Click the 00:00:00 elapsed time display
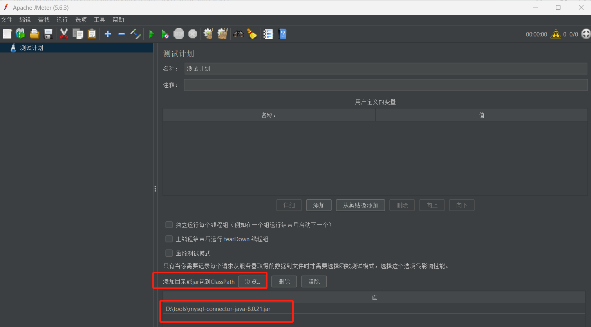 coord(536,34)
